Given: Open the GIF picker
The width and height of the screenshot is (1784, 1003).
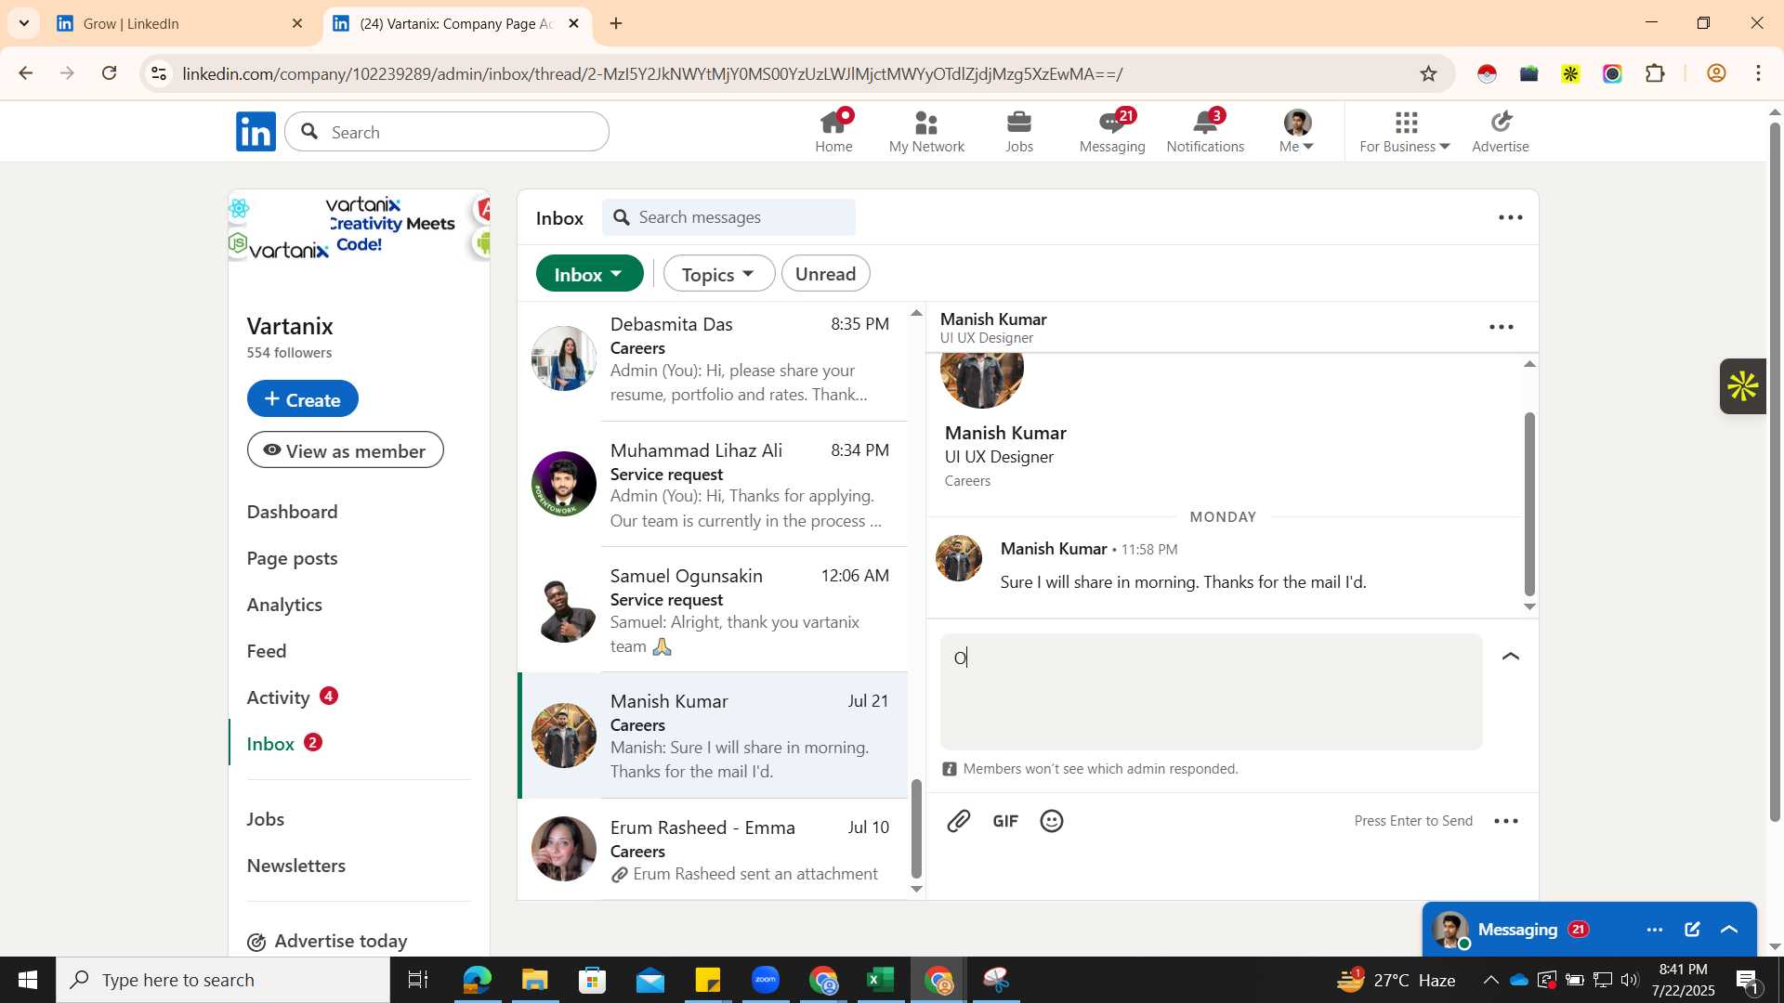Looking at the screenshot, I should (x=1005, y=821).
